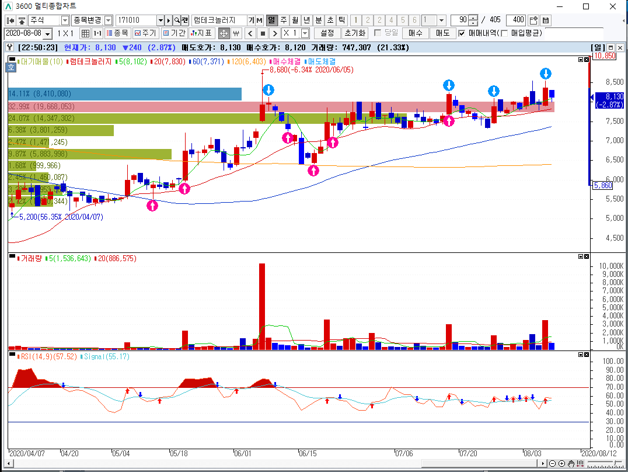Switch to 주 weekly period

point(284,20)
